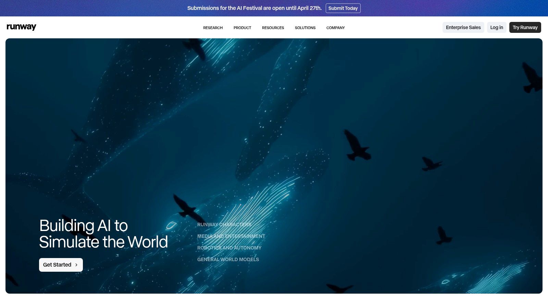
Task: Click the runway logo
Action: pyautogui.click(x=21, y=27)
